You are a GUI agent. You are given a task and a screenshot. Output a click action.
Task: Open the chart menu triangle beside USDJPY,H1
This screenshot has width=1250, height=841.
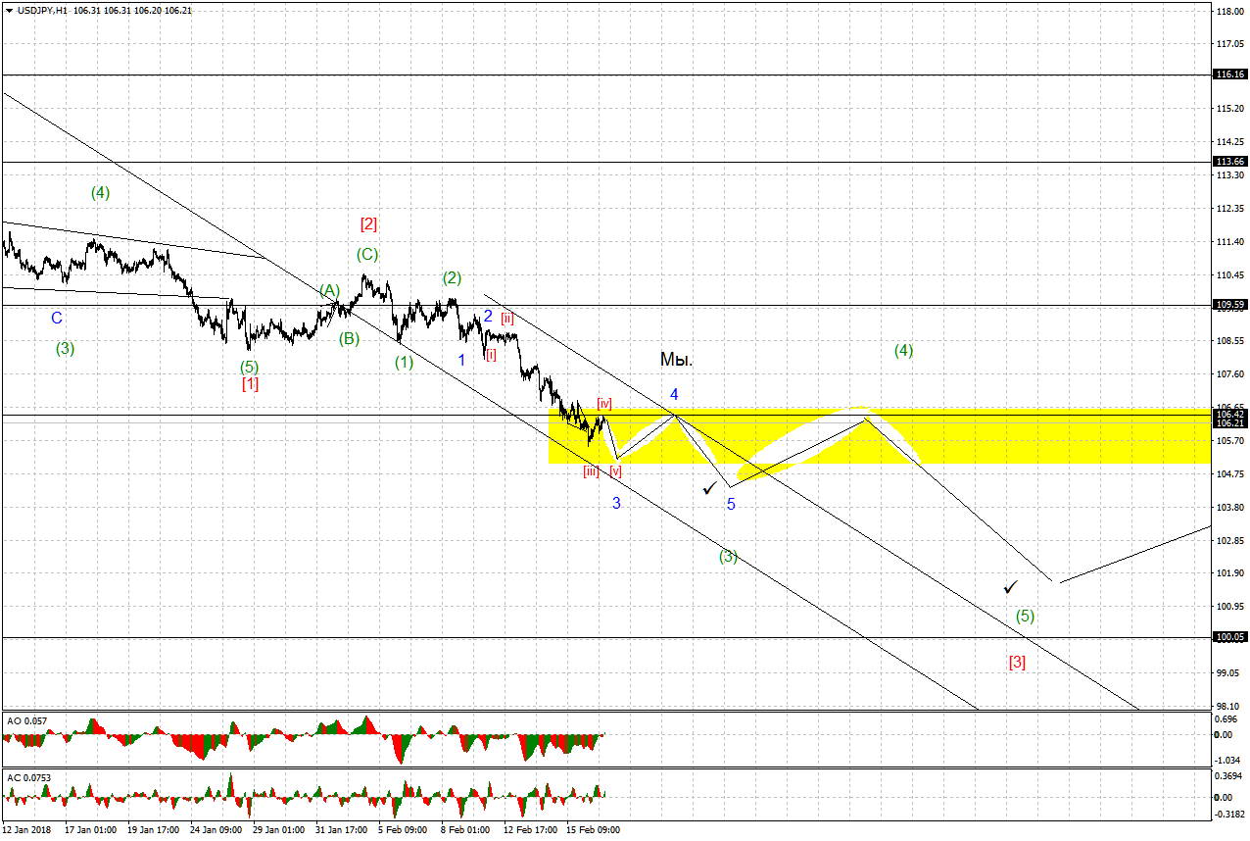10,10
